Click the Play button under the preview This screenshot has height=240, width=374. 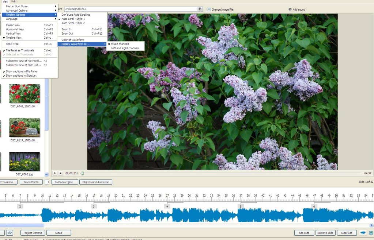55,173
